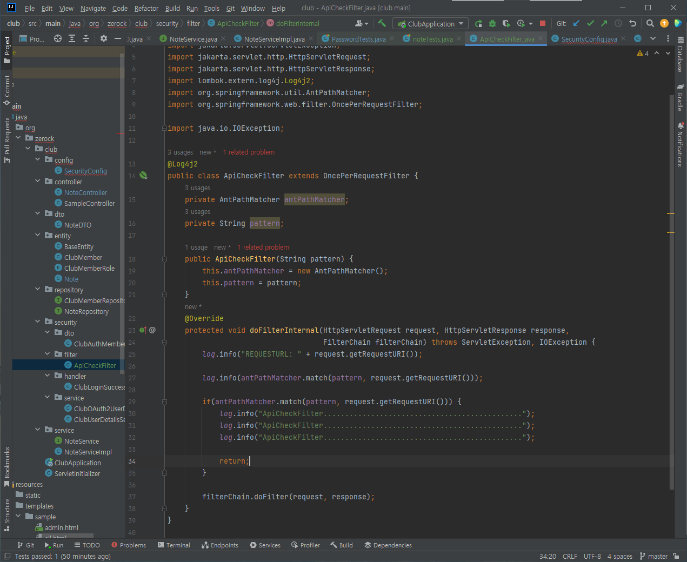This screenshot has height=562, width=687.
Task: Open Search Everywhere magnifier icon
Action: tap(650, 23)
